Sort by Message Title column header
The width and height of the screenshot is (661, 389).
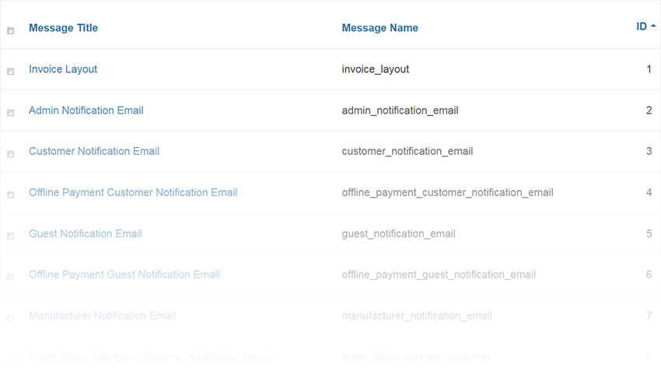tap(63, 28)
